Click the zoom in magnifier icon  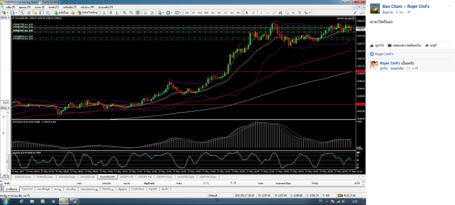125,13
